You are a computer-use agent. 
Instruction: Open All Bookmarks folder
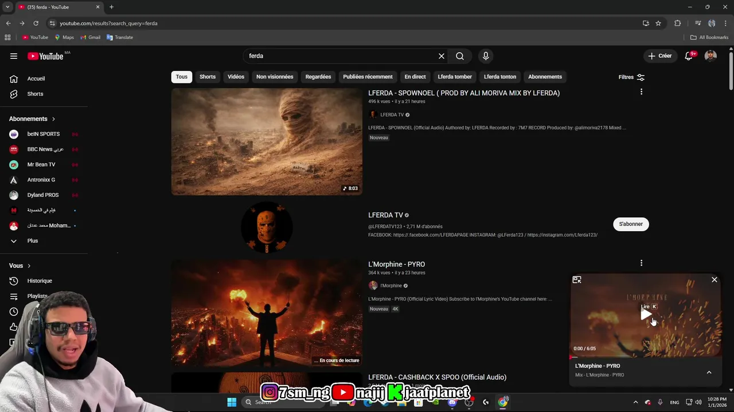tap(709, 37)
